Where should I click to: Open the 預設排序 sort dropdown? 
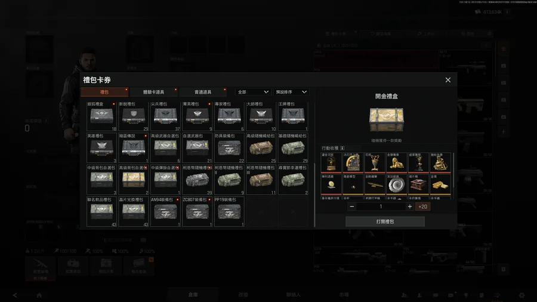(291, 92)
